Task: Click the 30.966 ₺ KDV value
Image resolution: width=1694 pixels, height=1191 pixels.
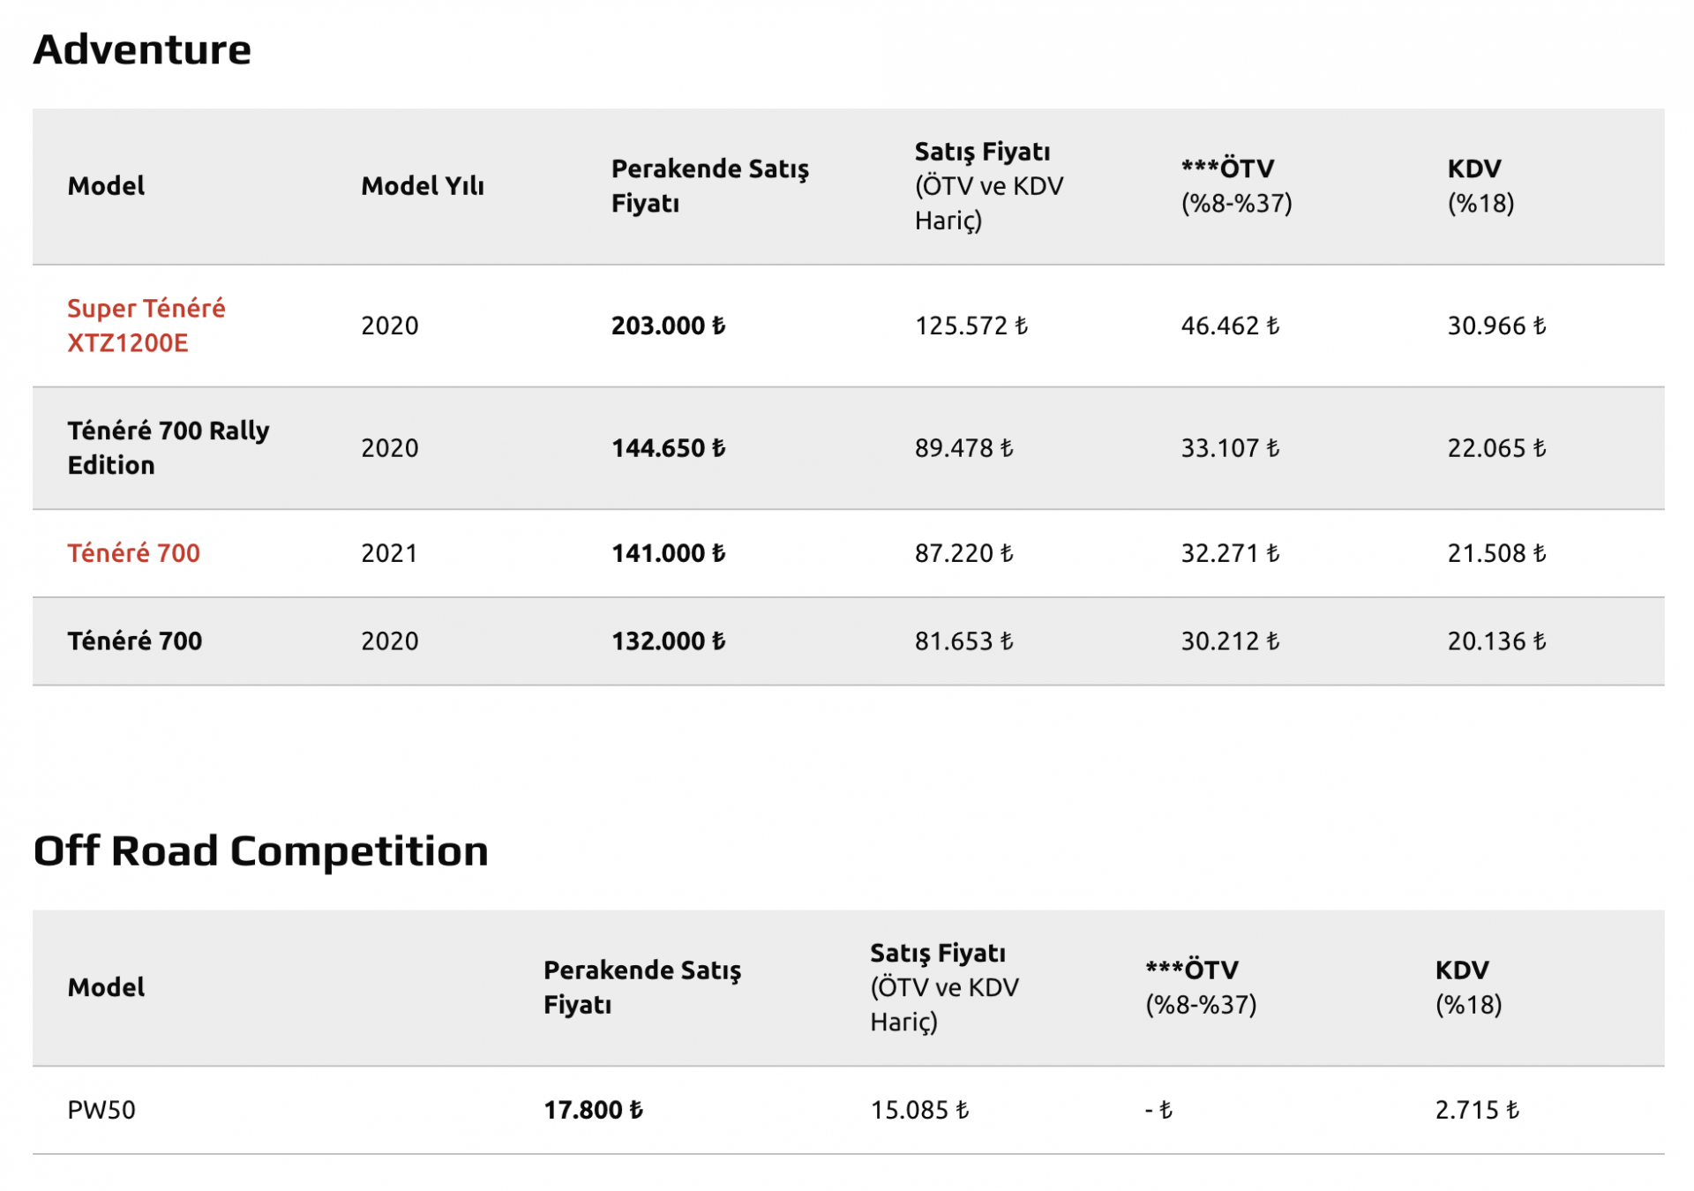Action: [1496, 326]
